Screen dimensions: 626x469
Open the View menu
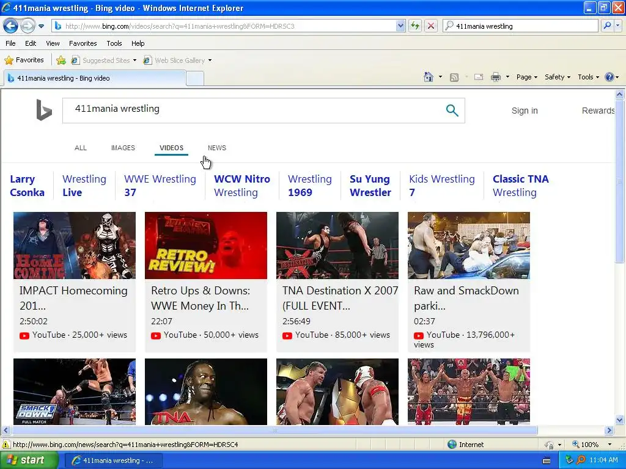pos(53,43)
